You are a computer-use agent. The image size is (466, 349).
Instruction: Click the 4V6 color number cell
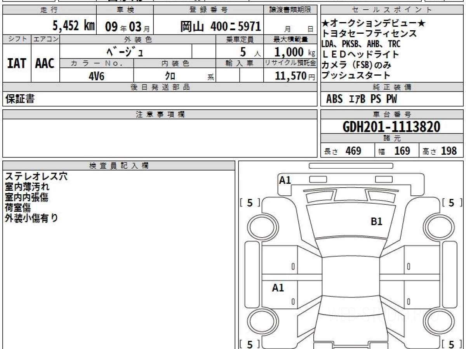click(x=96, y=76)
